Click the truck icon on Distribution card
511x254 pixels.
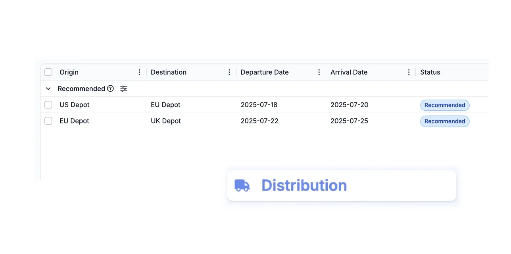coord(242,185)
